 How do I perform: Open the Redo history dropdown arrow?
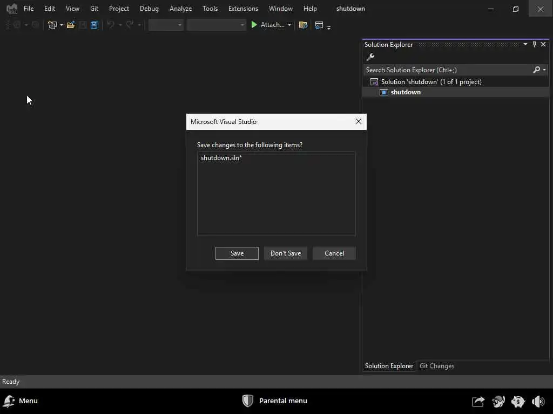(139, 25)
